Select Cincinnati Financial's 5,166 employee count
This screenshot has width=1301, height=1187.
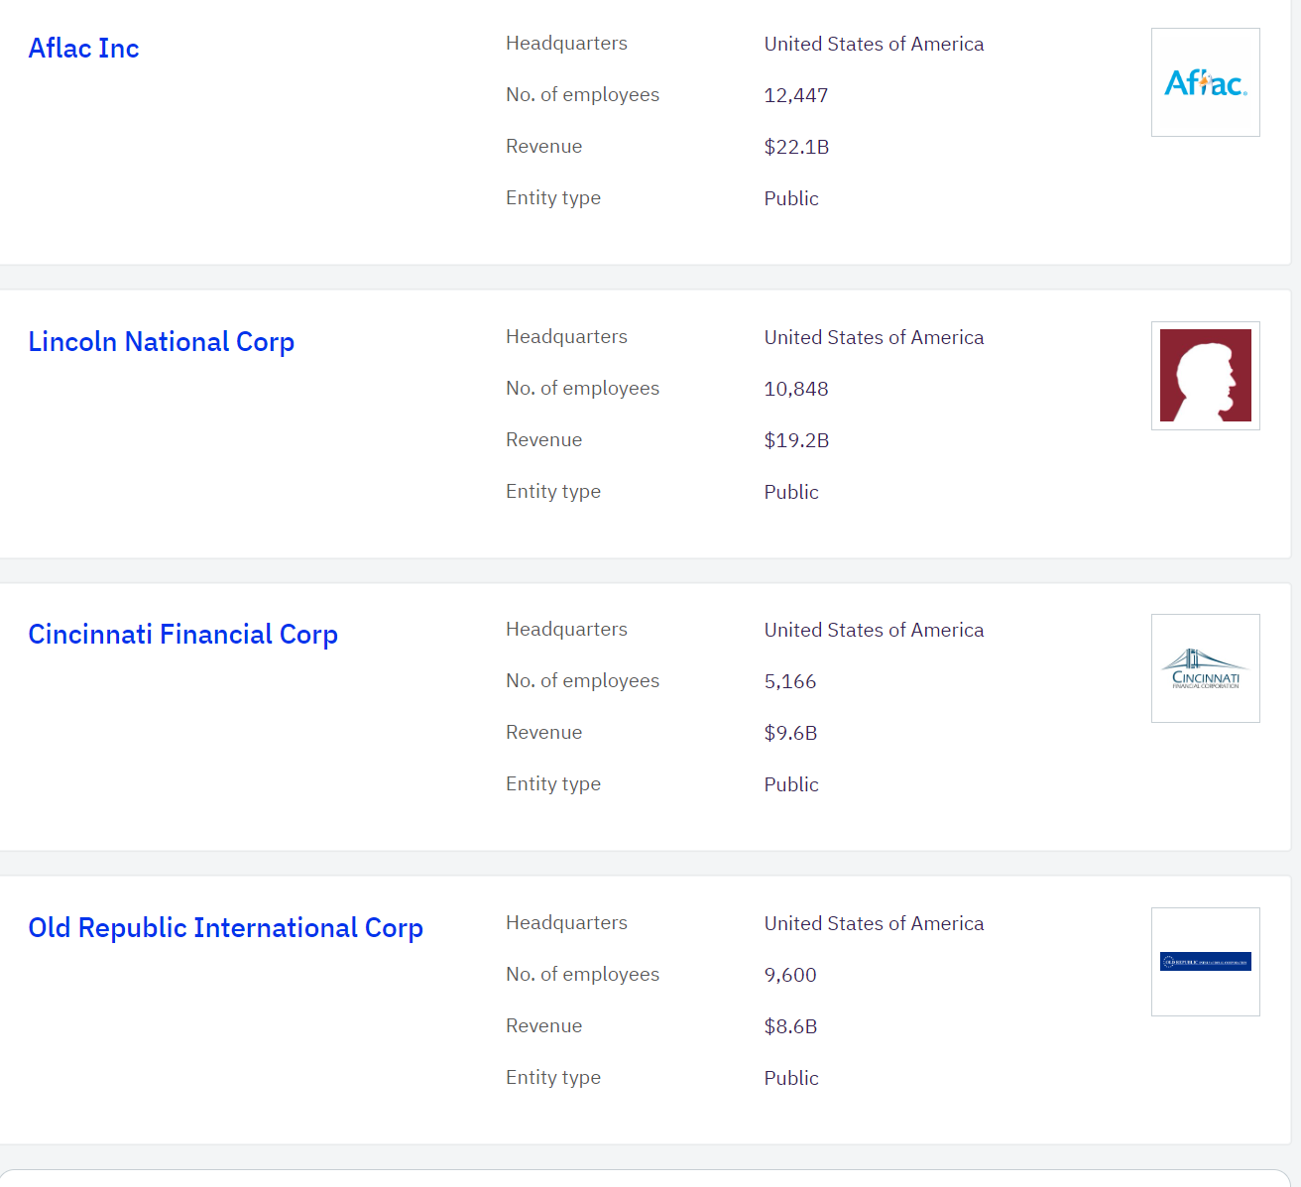click(x=789, y=681)
